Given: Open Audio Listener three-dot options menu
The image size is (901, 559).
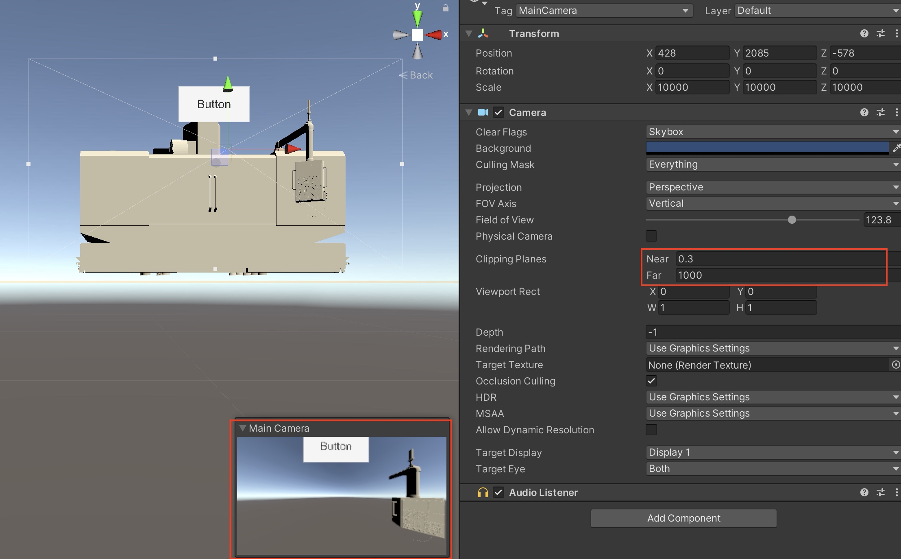Looking at the screenshot, I should point(897,493).
